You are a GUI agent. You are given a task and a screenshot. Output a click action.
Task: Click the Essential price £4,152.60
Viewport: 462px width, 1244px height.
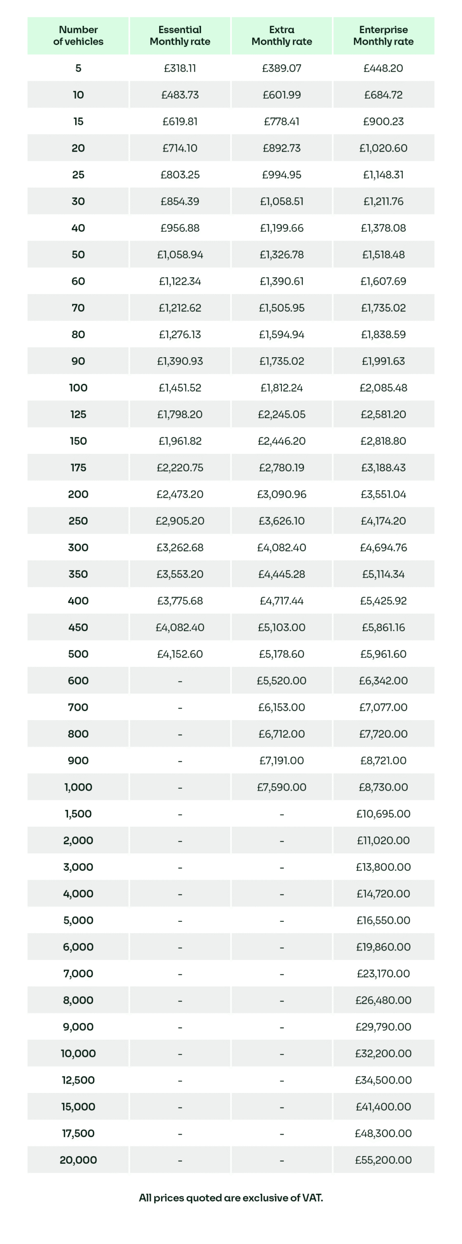tap(180, 654)
